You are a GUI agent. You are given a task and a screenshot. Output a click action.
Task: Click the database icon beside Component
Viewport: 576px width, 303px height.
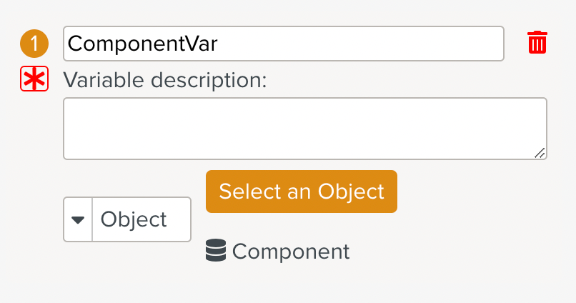(216, 251)
